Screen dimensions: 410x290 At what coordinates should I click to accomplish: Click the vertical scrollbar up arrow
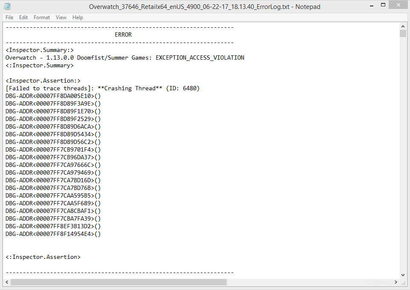pos(403,26)
